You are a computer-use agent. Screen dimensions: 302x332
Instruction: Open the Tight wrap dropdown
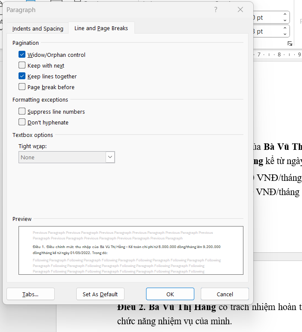click(x=110, y=157)
